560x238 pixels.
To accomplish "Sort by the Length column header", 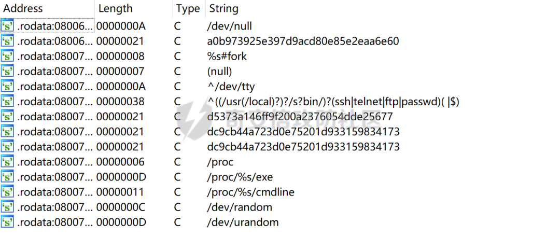I will click(115, 8).
